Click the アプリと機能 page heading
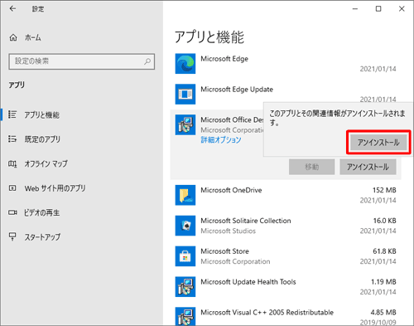The width and height of the screenshot is (414, 326). pyautogui.click(x=209, y=37)
